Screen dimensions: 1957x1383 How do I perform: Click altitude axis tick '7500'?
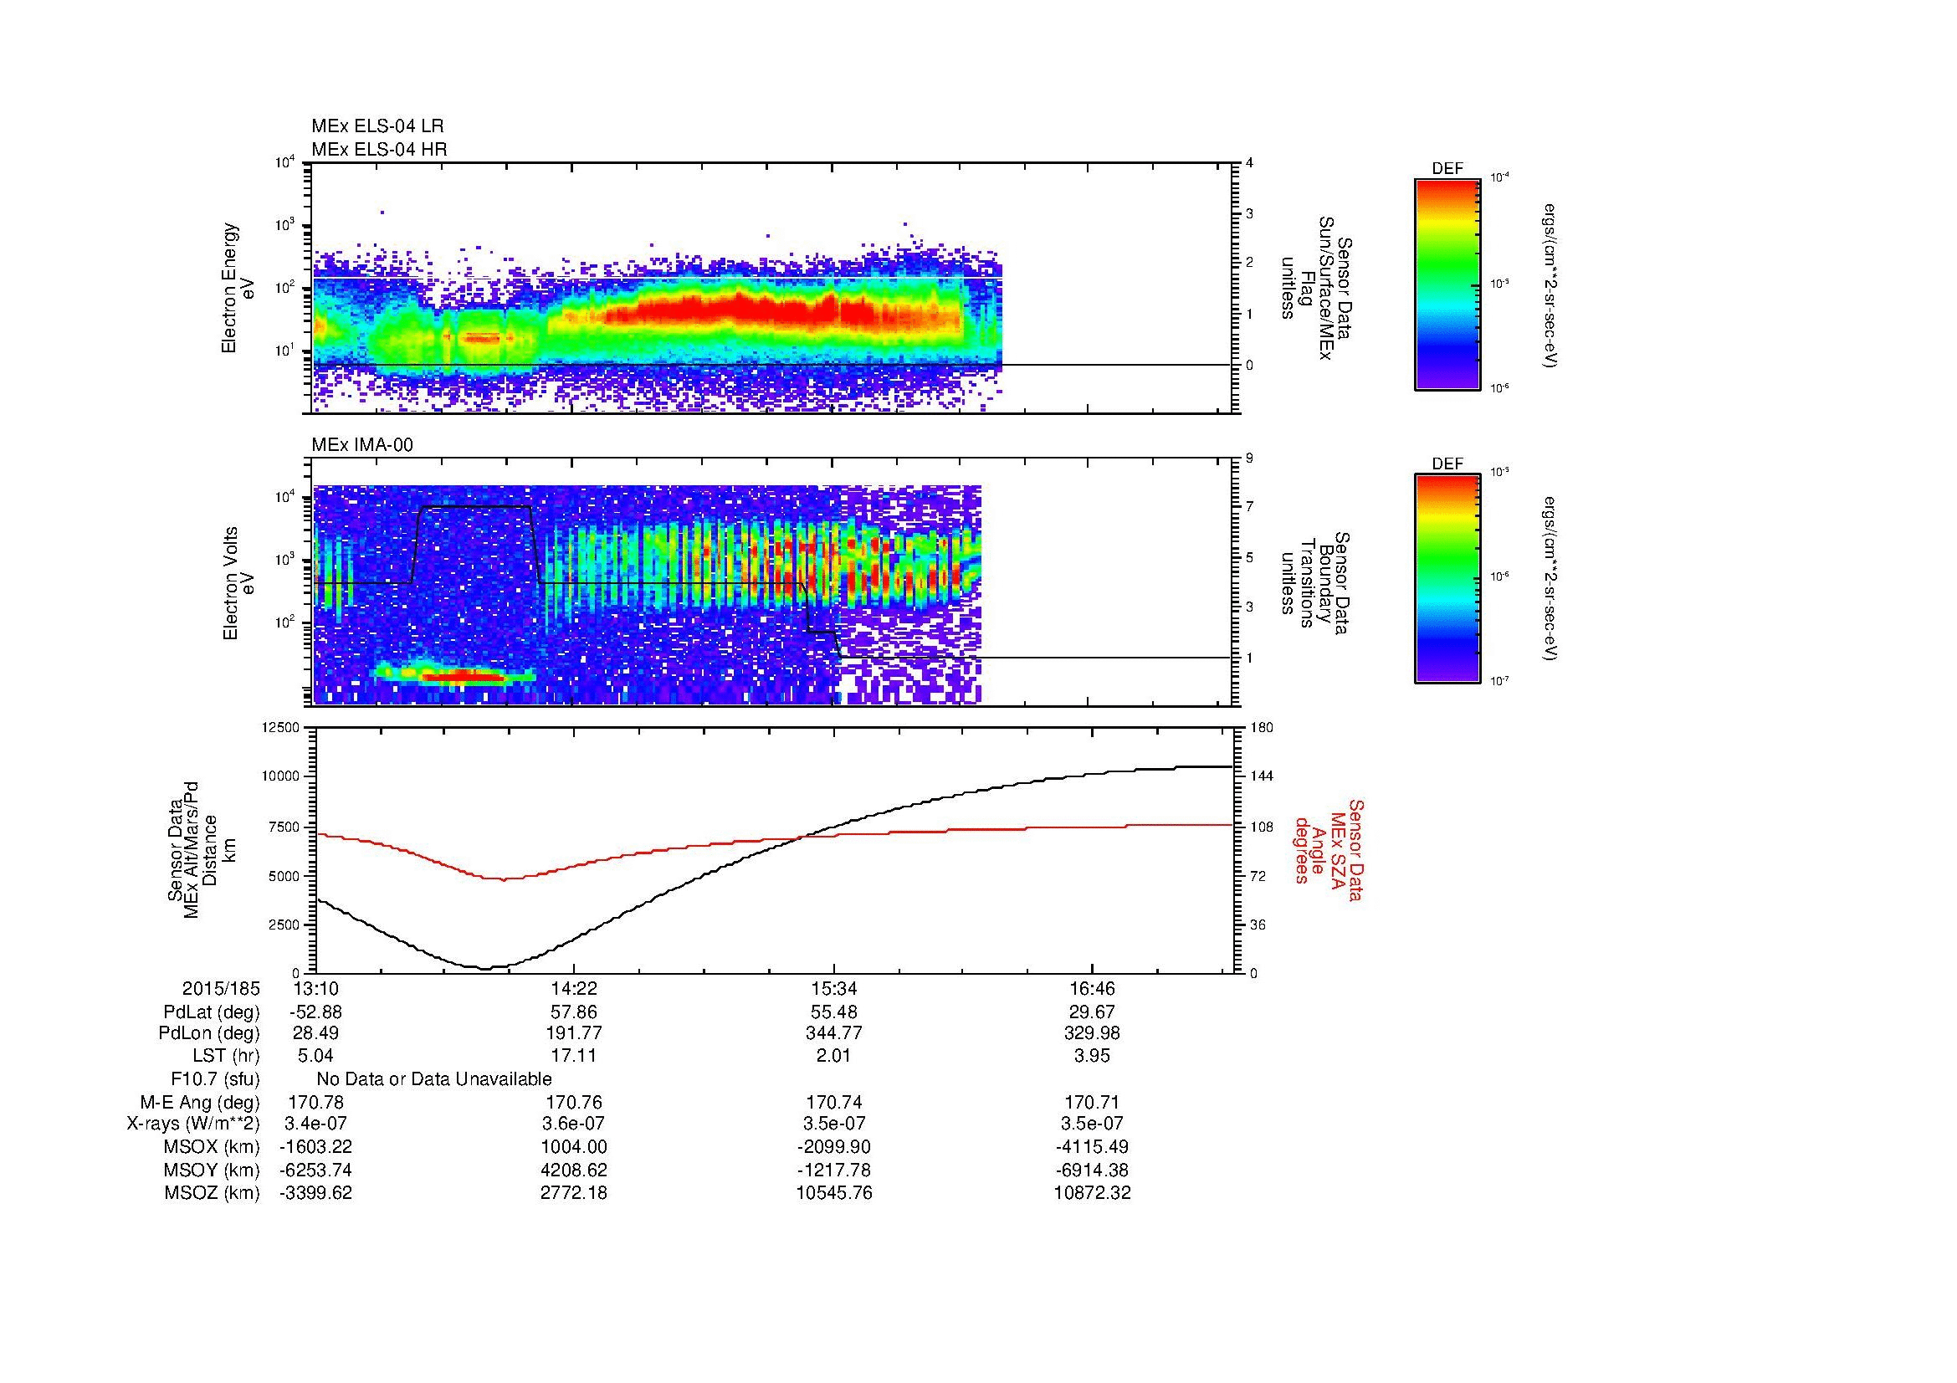coord(284,827)
